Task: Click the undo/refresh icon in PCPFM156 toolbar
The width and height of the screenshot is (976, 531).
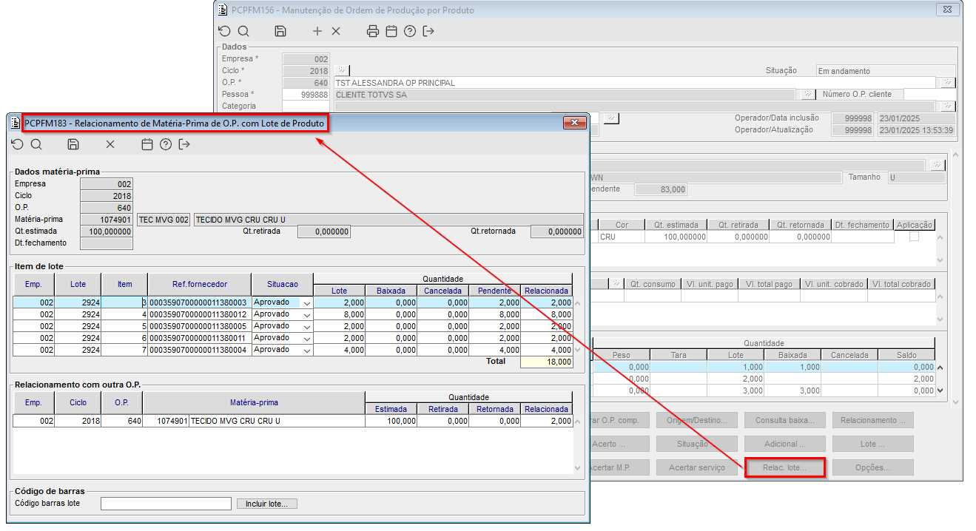Action: tap(225, 31)
